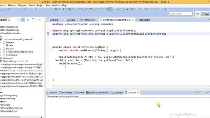Switch to the Bike.java editor tab
The height and width of the screenshot is (118, 210).
point(52,20)
